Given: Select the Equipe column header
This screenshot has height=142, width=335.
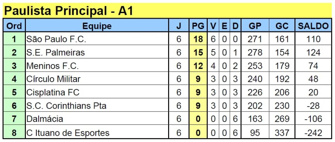Looking at the screenshot, I should pos(97,26).
